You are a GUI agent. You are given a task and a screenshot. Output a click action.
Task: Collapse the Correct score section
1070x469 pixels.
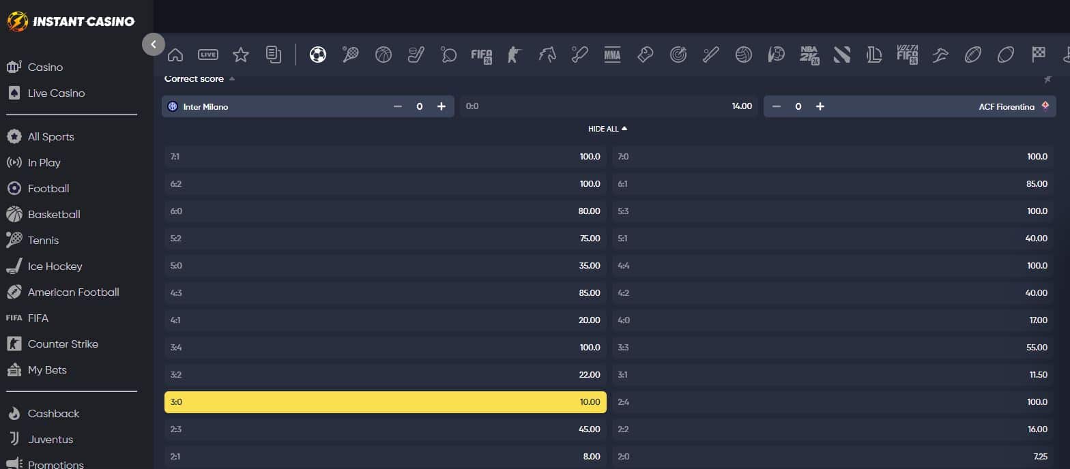tap(232, 79)
